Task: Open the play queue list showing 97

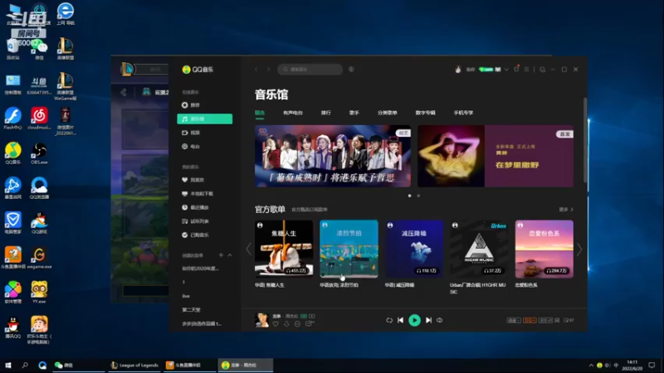Action: [569, 321]
